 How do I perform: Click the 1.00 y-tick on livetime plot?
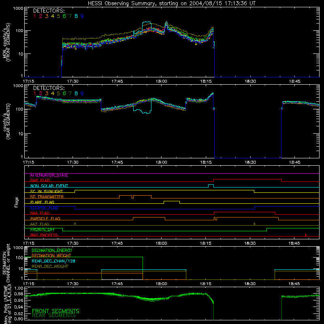[19, 288]
